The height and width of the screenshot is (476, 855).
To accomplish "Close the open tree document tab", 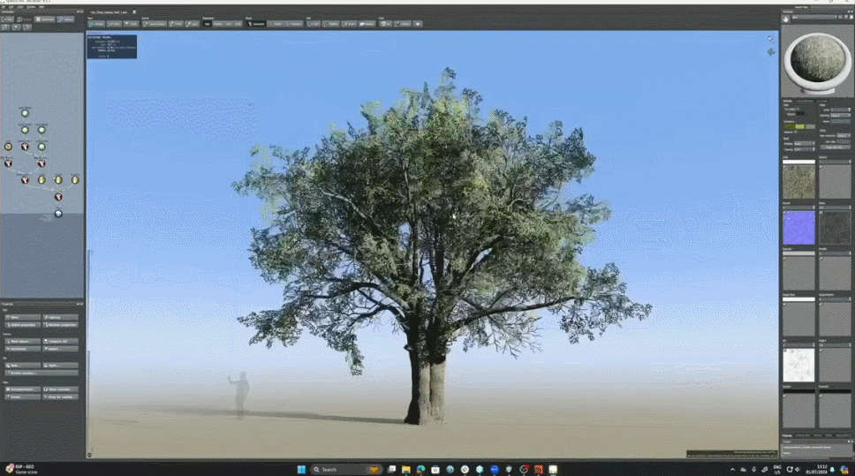I will coord(134,12).
